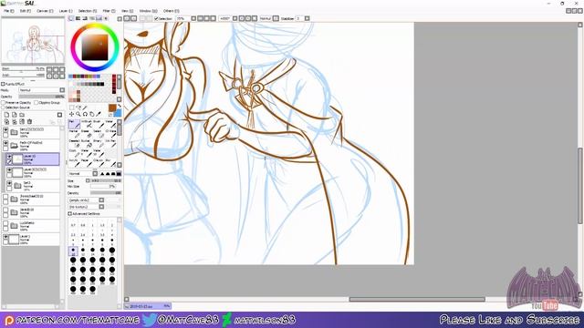Viewport: 584px width, 328px height.
Task: Select the open document tab at bottom
Action: (x=147, y=306)
